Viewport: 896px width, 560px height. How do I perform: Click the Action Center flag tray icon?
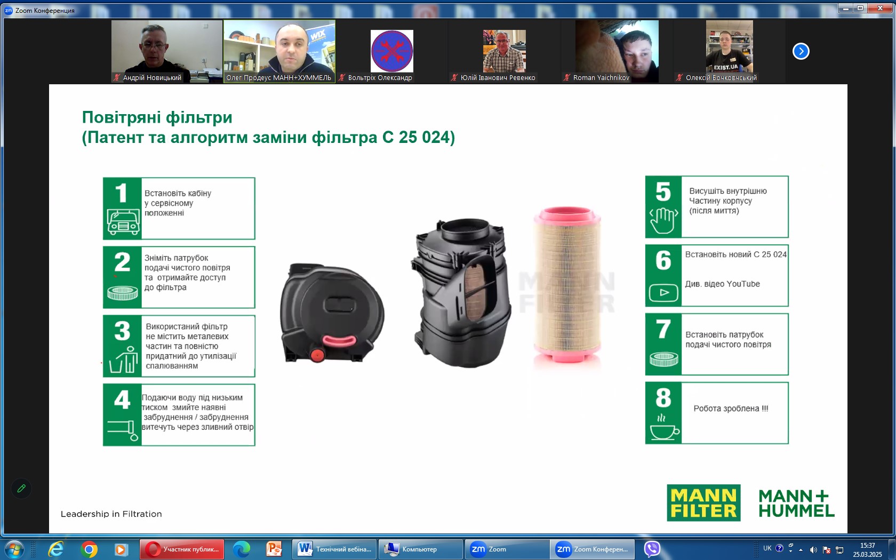(x=827, y=549)
